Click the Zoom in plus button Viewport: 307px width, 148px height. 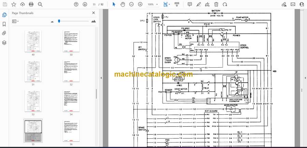[140, 4]
